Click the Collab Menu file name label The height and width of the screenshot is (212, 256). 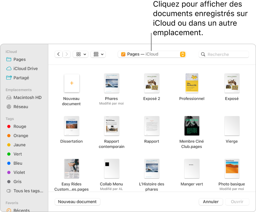(x=111, y=184)
